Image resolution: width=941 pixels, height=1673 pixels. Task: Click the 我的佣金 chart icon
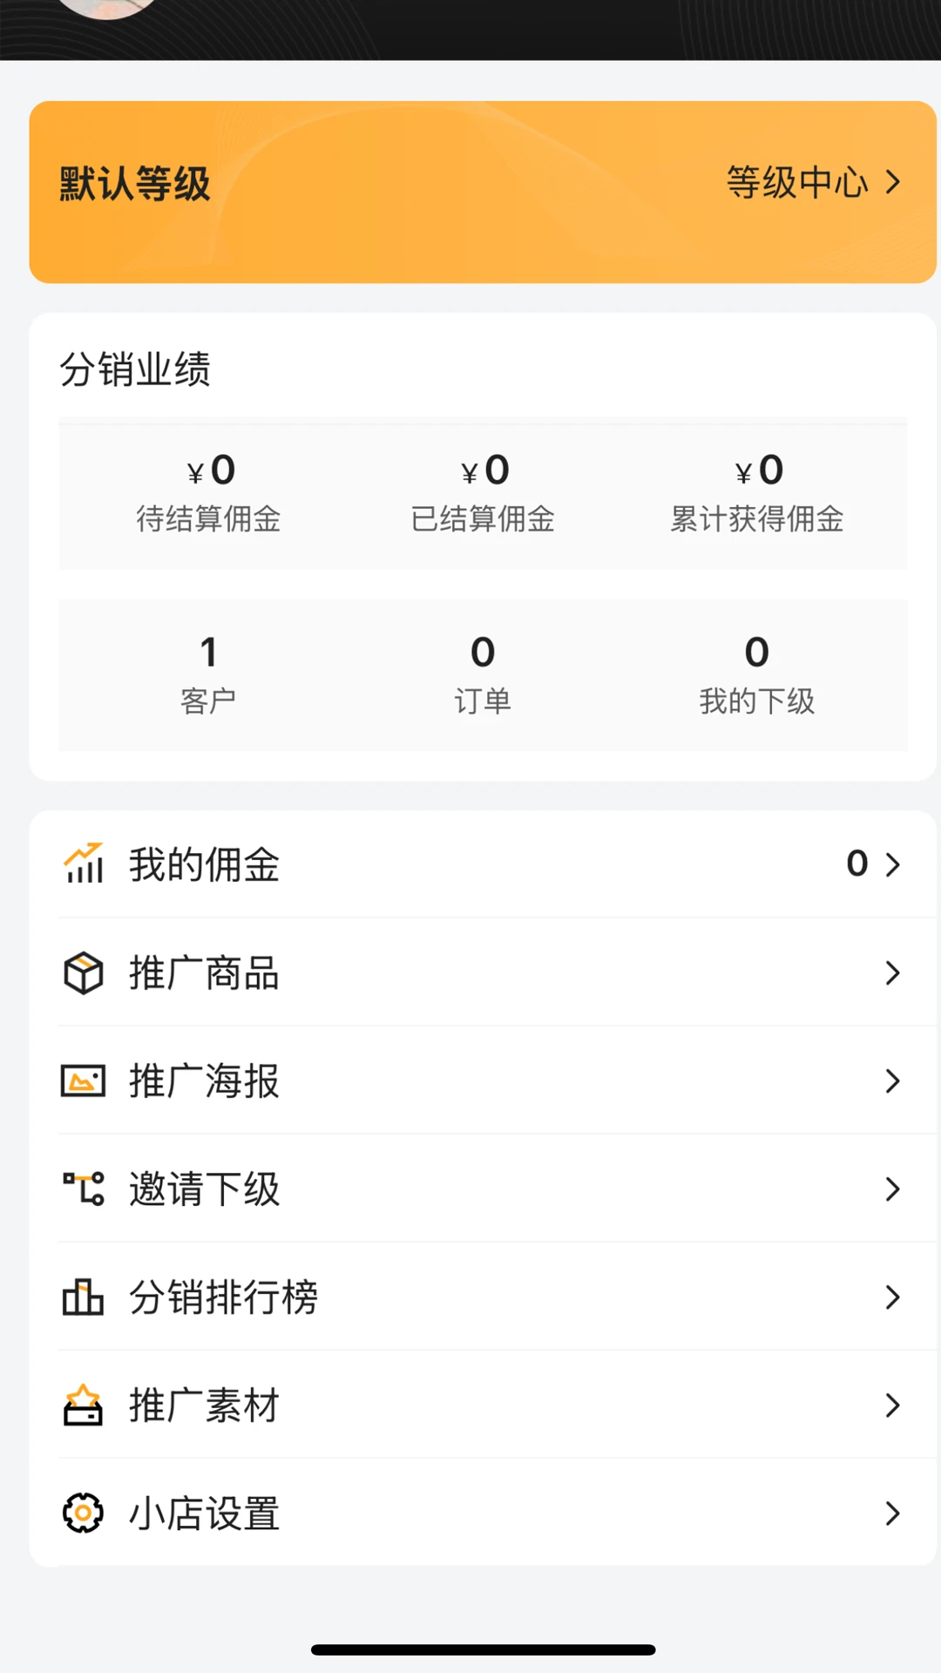click(x=84, y=864)
